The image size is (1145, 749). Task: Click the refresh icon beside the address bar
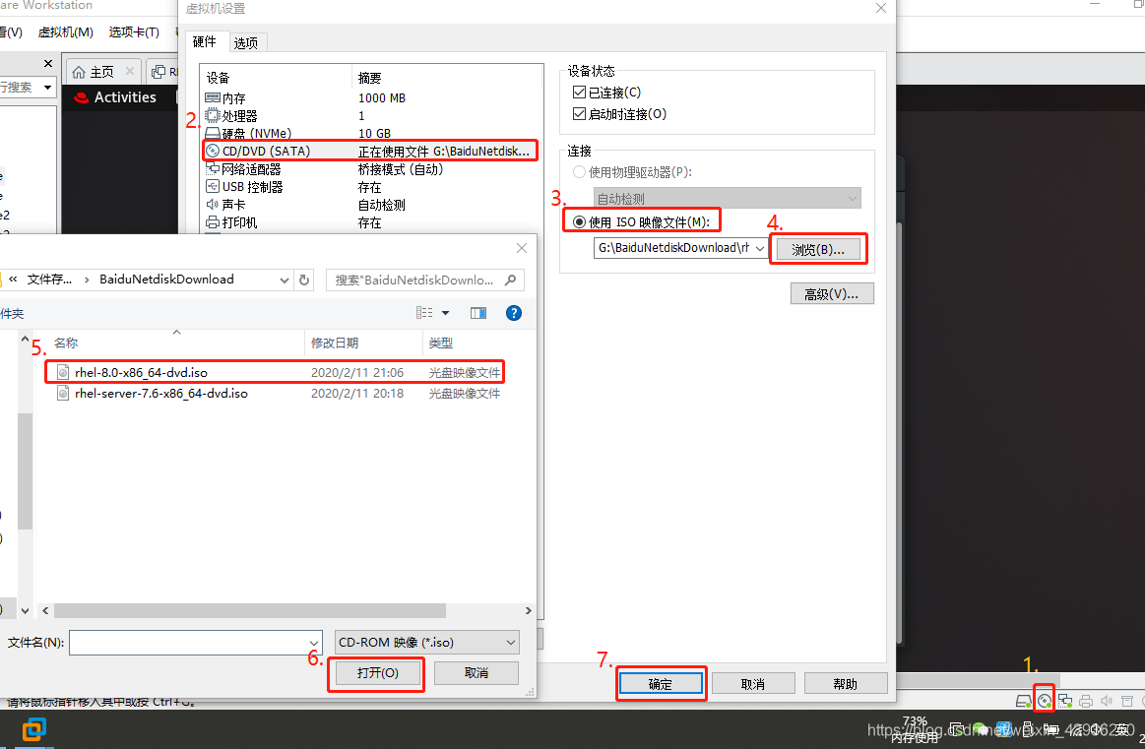303,280
